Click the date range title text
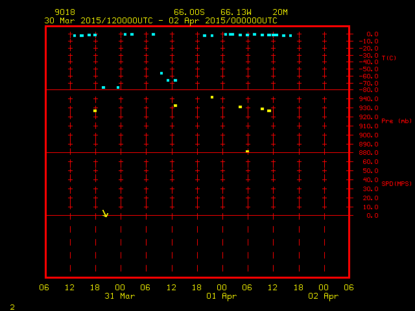 (160, 20)
